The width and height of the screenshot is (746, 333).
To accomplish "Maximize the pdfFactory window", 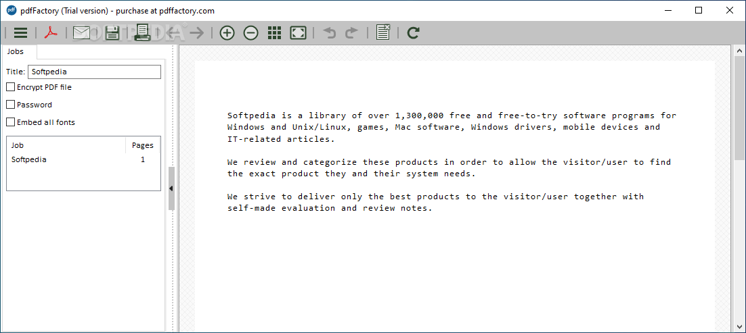I will pos(699,10).
